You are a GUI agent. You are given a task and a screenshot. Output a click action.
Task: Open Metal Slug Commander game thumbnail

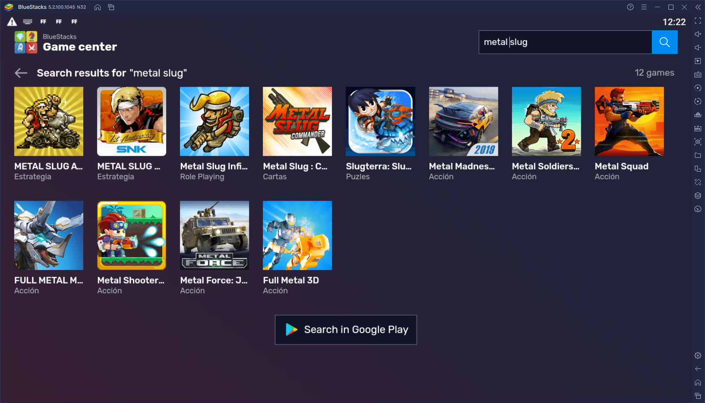(x=297, y=122)
